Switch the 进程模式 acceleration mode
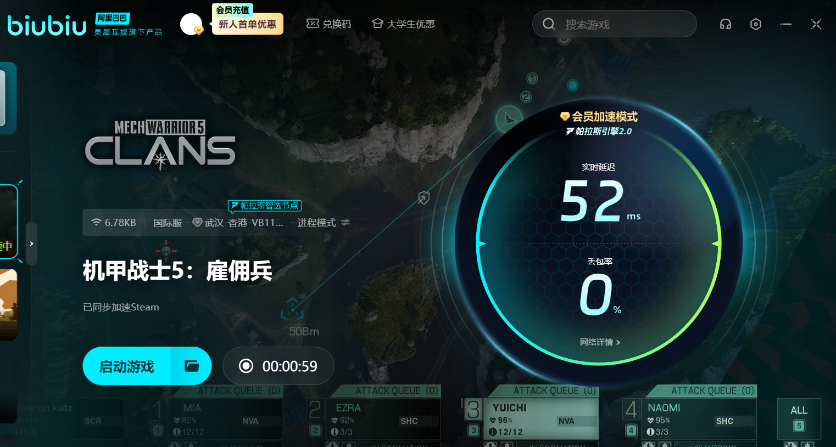The height and width of the screenshot is (447, 836). coord(316,223)
